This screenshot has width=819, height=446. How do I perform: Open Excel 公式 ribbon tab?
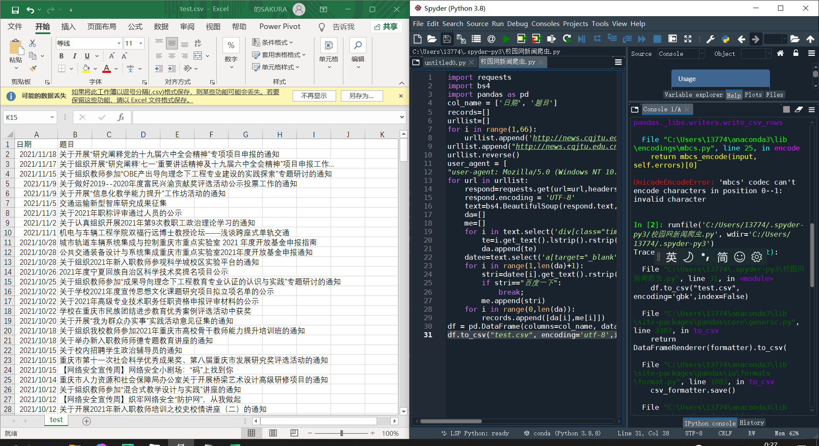[135, 26]
